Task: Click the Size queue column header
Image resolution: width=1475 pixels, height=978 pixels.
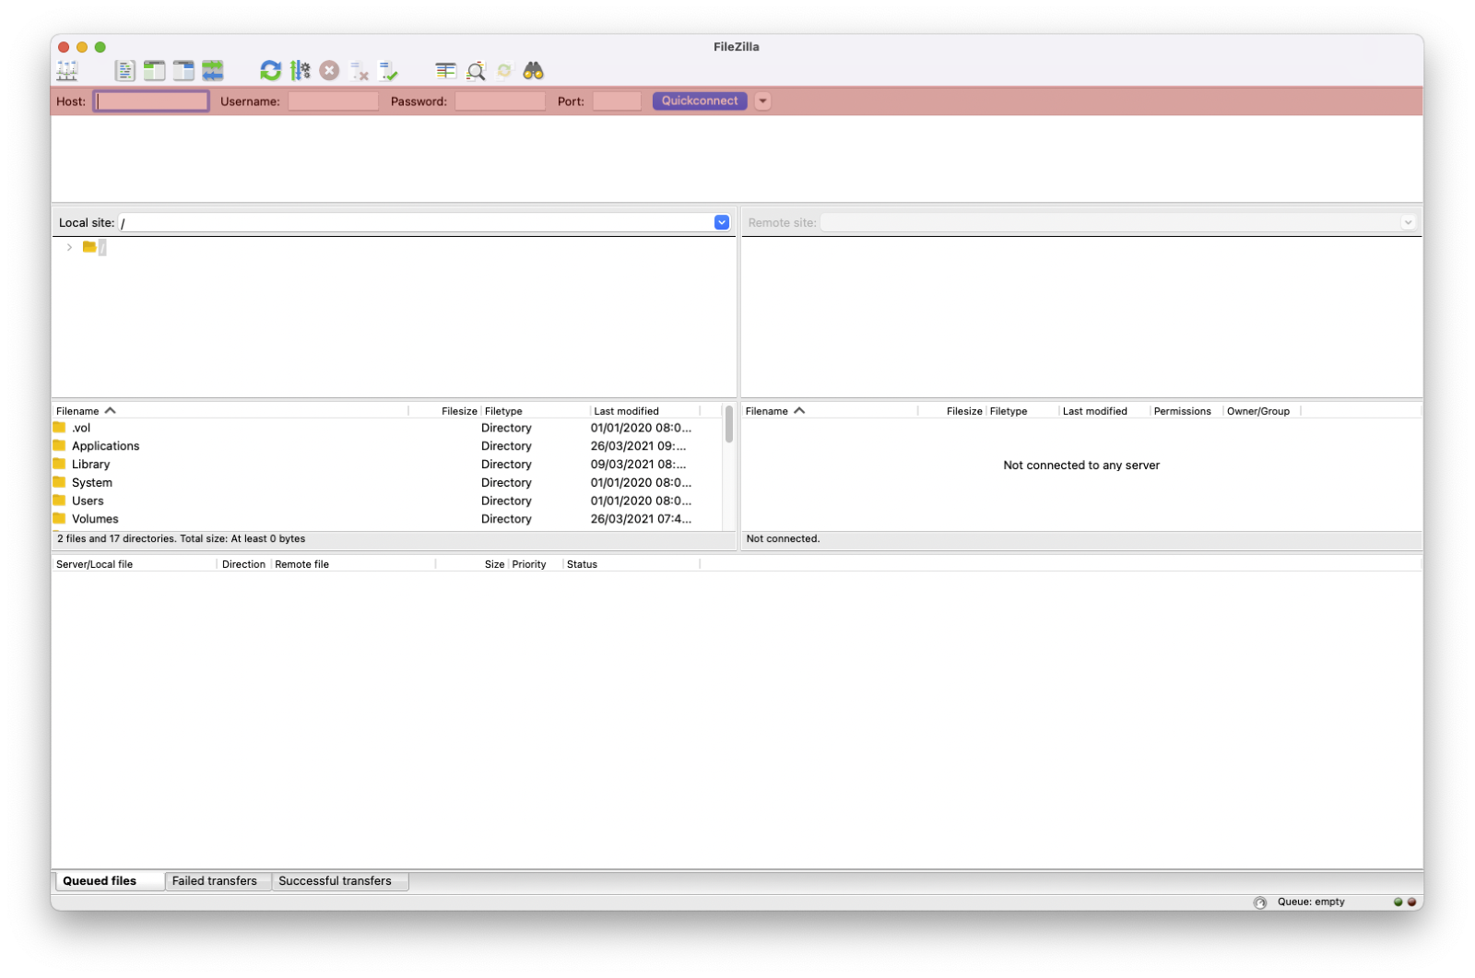Action: coord(472,565)
